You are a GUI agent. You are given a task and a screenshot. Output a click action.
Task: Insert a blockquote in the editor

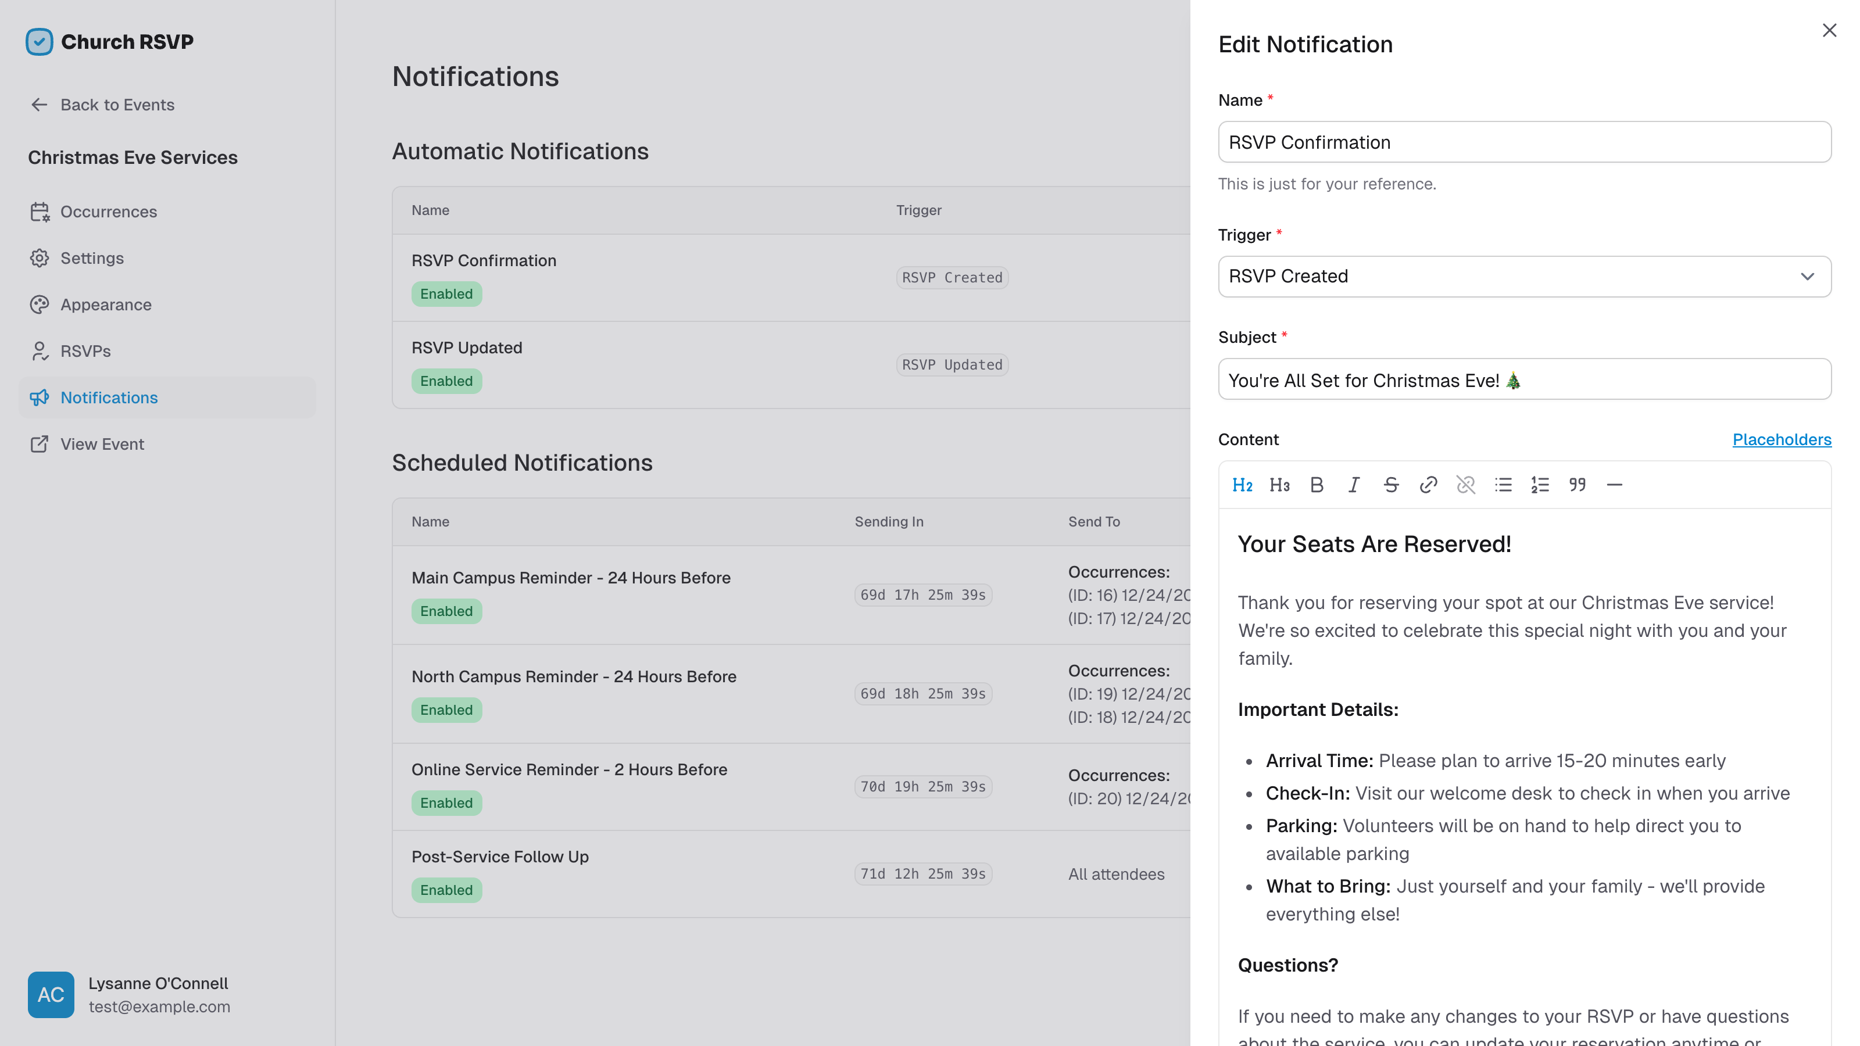click(x=1578, y=485)
